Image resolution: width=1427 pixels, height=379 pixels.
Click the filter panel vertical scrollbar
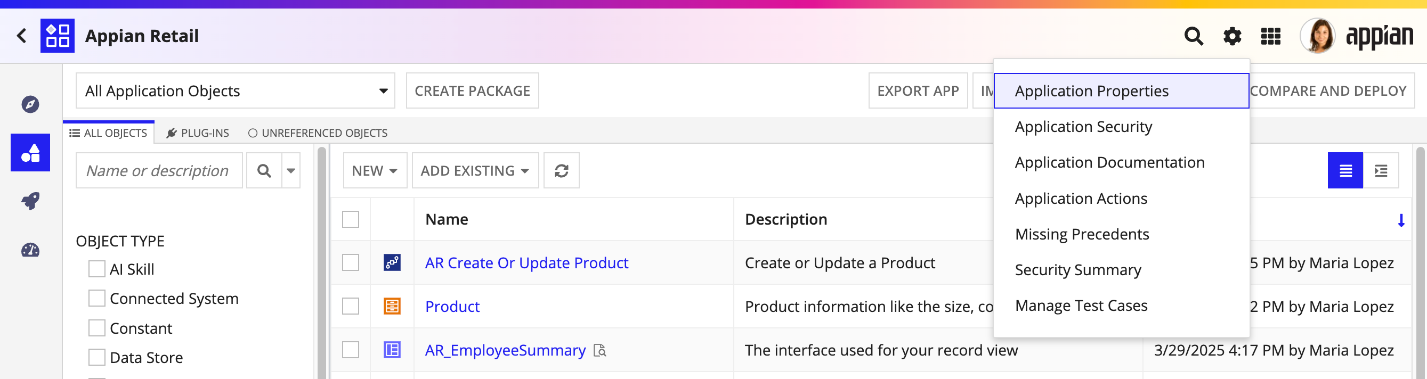(322, 263)
